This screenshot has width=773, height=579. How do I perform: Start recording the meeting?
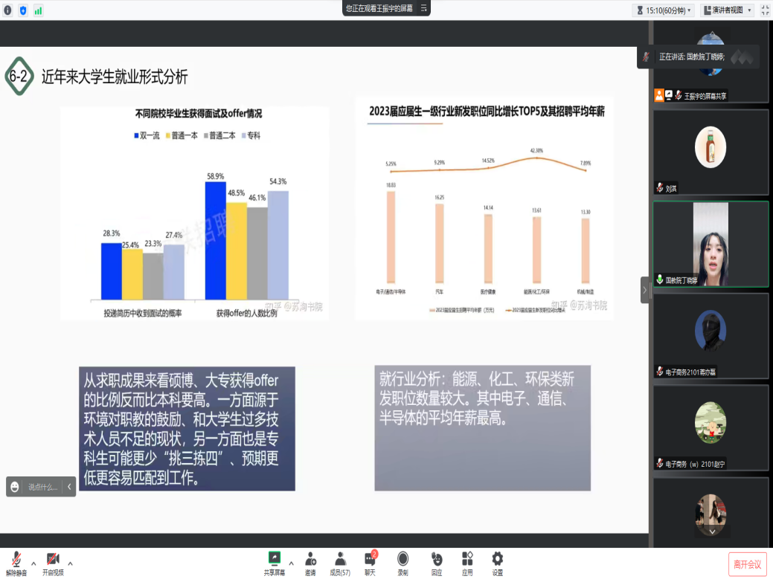[402, 561]
